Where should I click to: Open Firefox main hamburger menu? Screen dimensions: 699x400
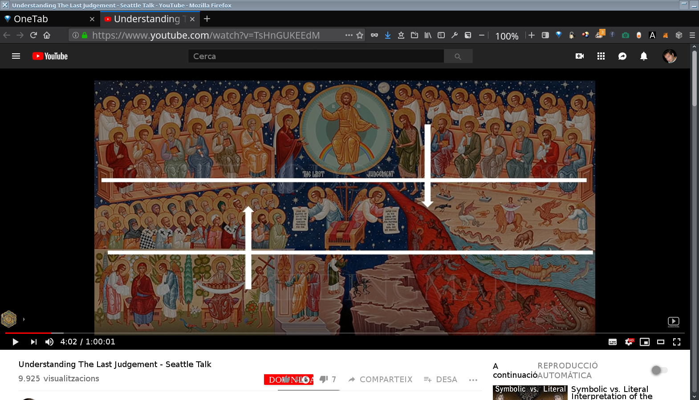coord(692,35)
